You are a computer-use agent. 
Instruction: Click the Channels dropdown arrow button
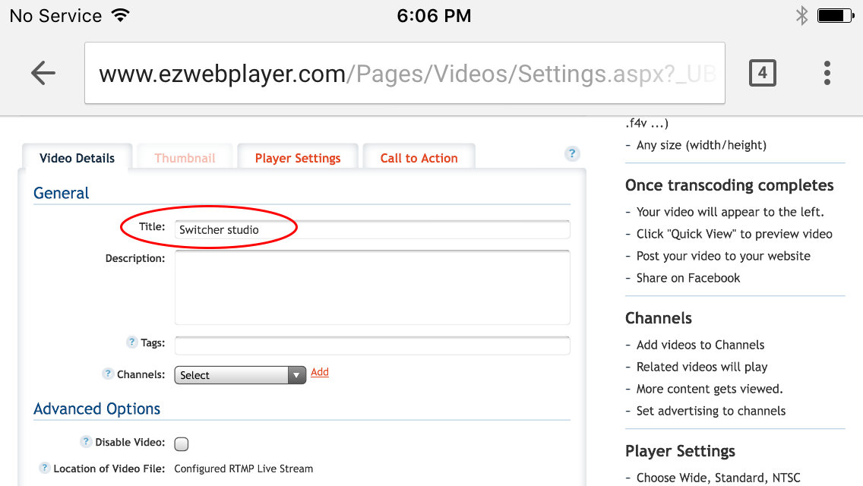click(296, 375)
